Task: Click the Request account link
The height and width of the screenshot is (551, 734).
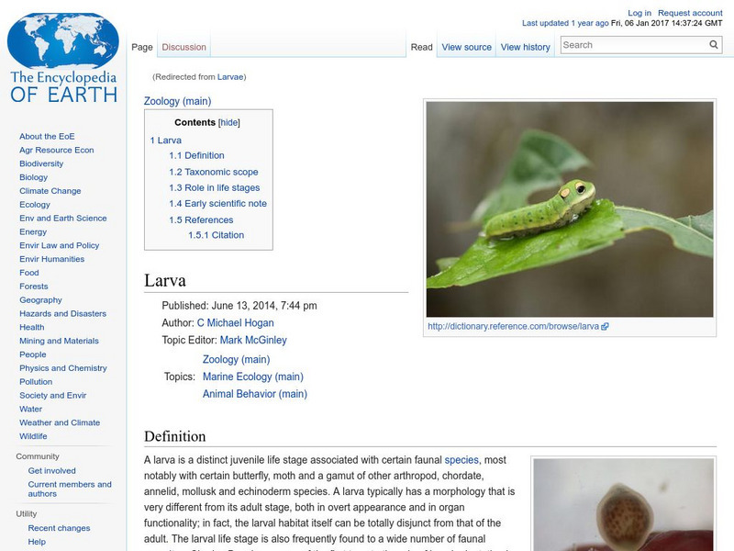Action: tap(690, 13)
